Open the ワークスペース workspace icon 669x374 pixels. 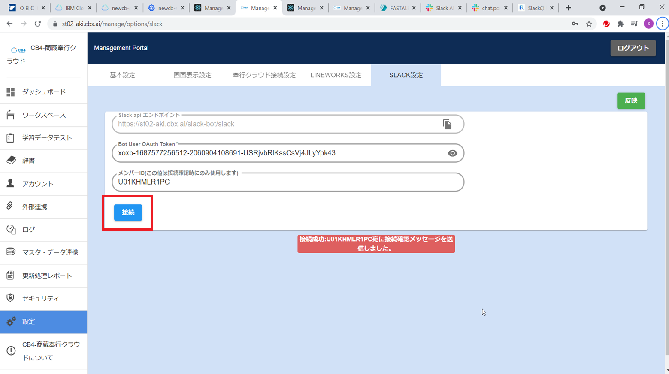[x=11, y=115]
